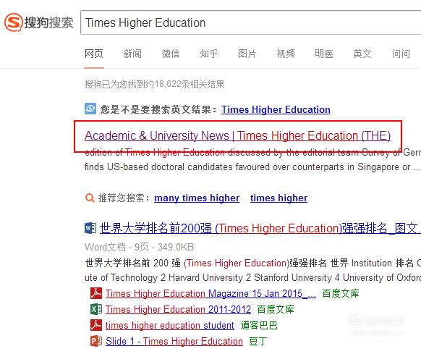Viewport: 421px width, 354px height.
Task: Click PDF icon beside times higher education student
Action: click(x=96, y=325)
